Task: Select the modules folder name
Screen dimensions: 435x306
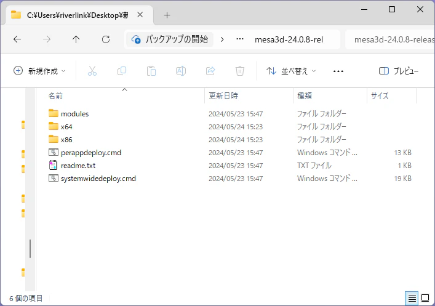Action: click(75, 114)
